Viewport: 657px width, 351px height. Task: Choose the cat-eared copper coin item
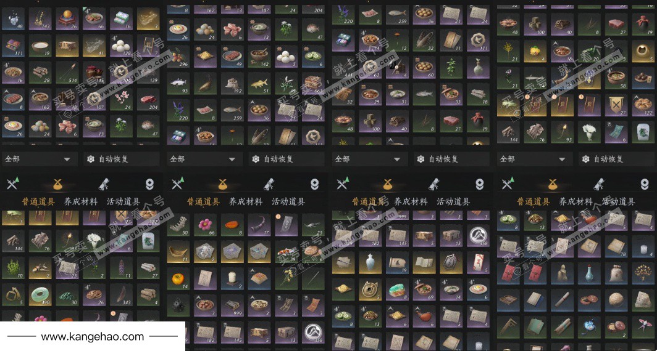point(370,289)
